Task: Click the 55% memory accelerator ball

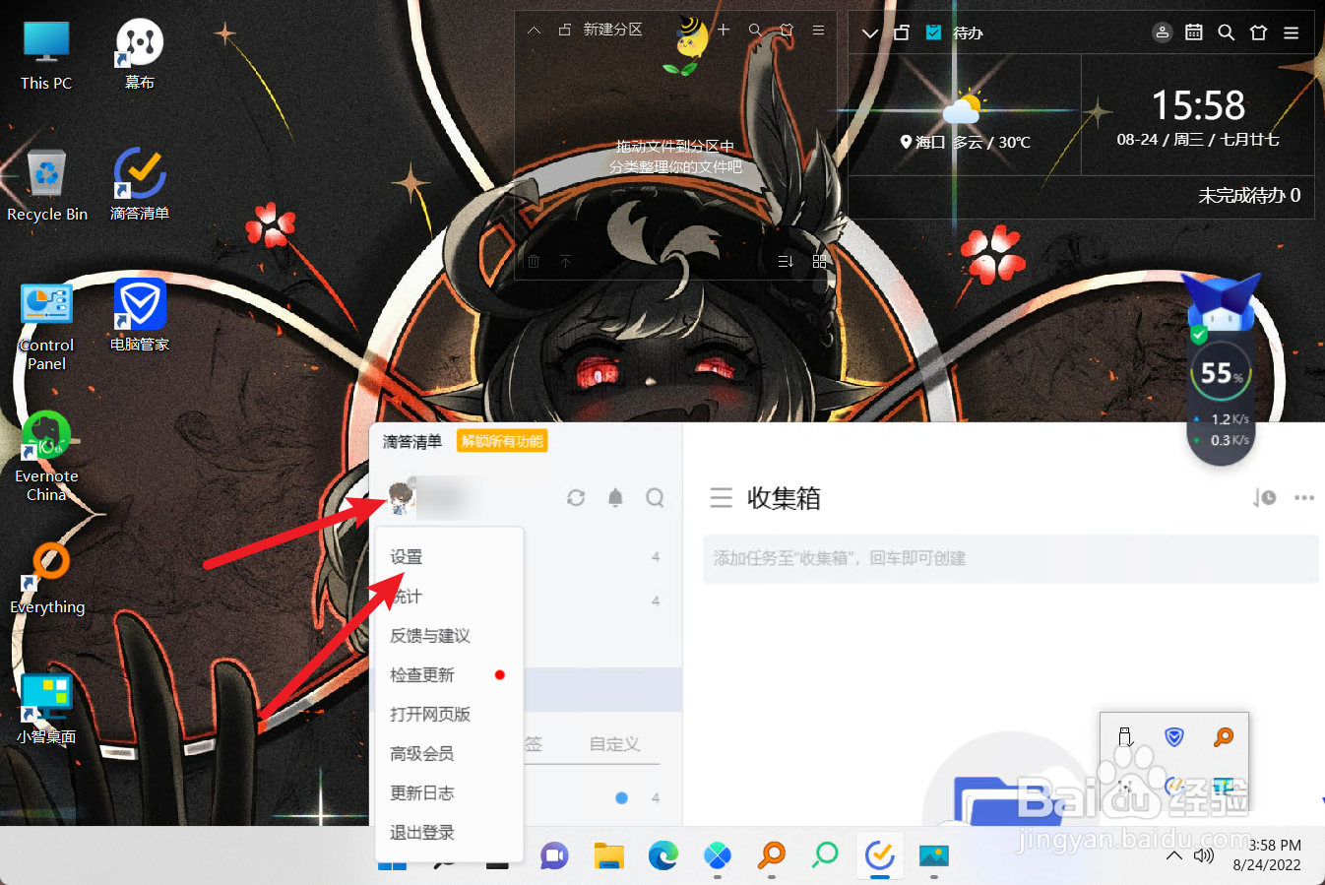Action: pos(1221,373)
